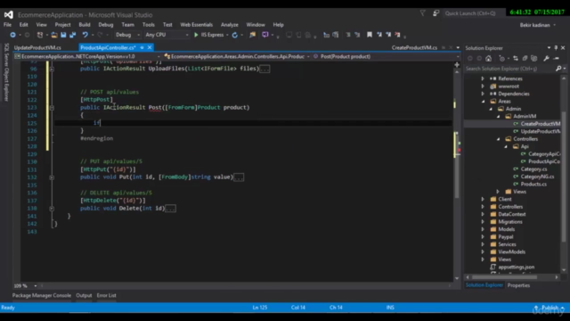This screenshot has height=321, width=570.
Task: Click the browser refresh icon beside IIS Express
Action: [235, 35]
